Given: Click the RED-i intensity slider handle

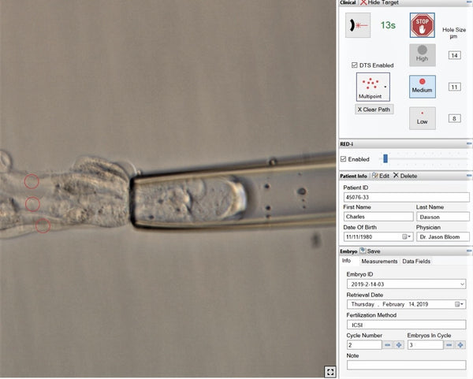Looking at the screenshot, I should pyautogui.click(x=385, y=159).
